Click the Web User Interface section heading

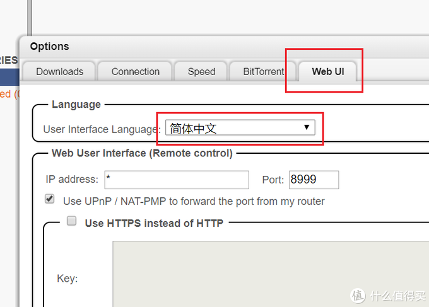pyautogui.click(x=142, y=153)
